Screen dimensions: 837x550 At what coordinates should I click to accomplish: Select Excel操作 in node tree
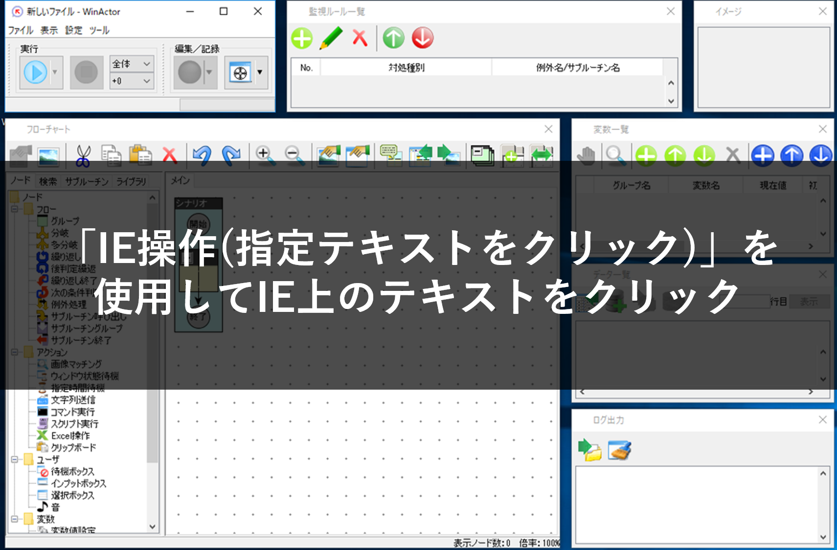click(70, 435)
